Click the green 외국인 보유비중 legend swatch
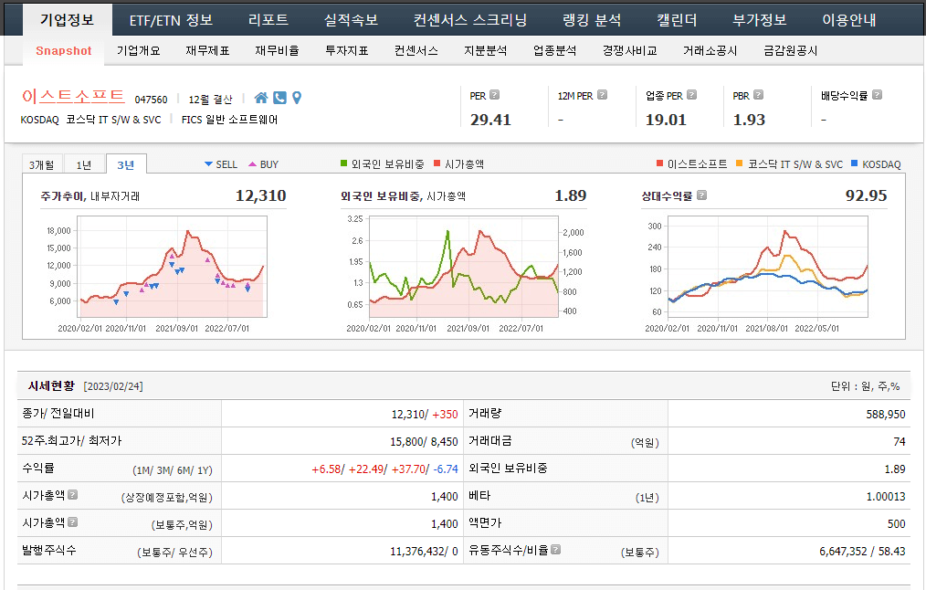Screen dimensions: 926x590 tap(343, 163)
